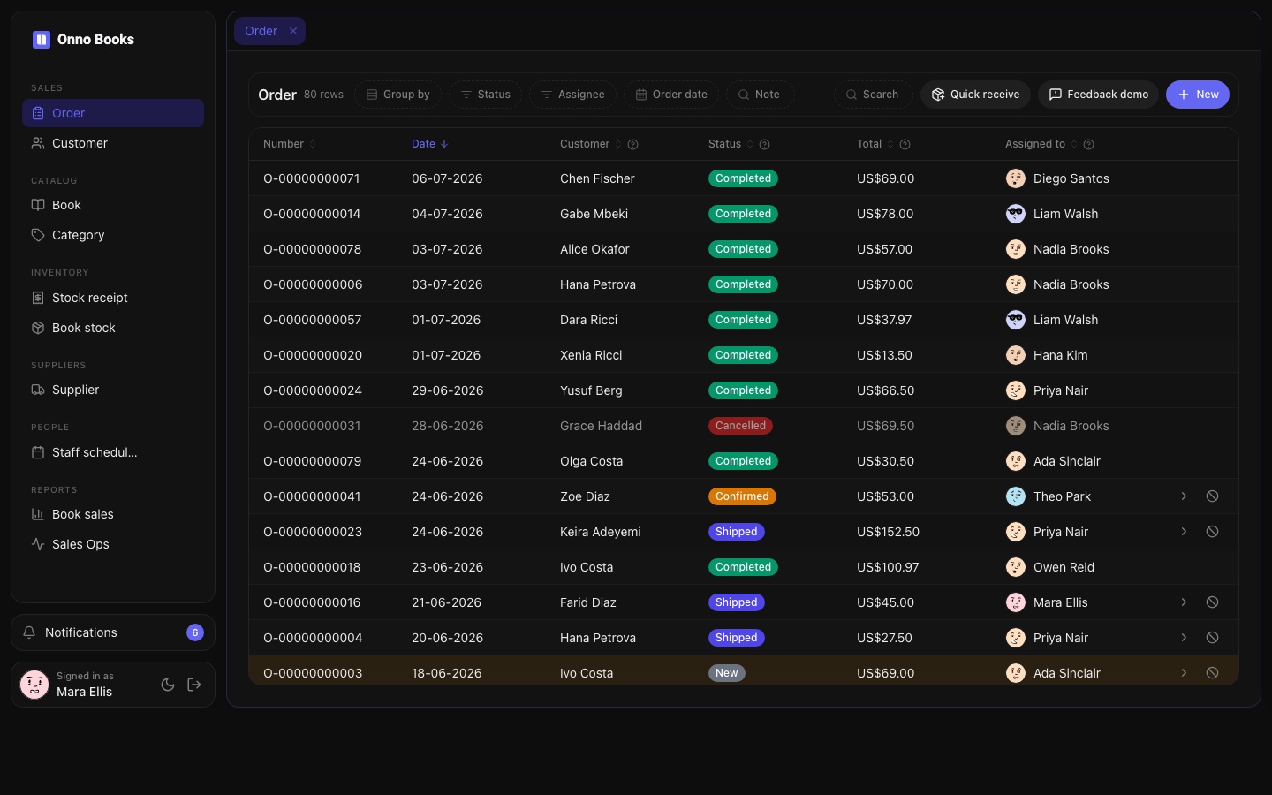Click date 29-06-2026
This screenshot has height=795, width=1272.
coord(447,390)
